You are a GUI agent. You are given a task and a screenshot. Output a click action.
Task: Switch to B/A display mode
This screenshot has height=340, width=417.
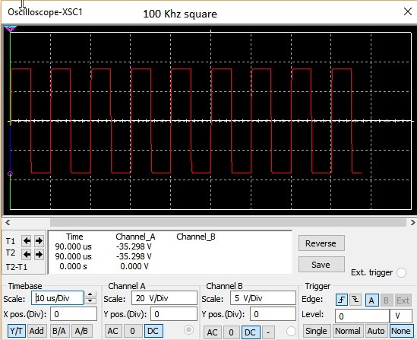click(x=59, y=331)
